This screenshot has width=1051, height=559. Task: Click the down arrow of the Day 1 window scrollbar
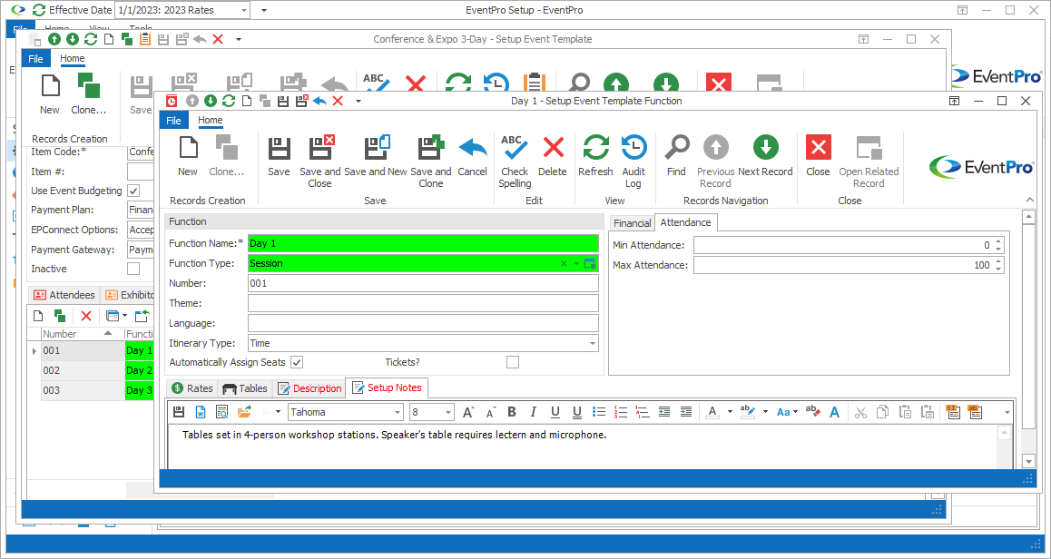(1029, 461)
